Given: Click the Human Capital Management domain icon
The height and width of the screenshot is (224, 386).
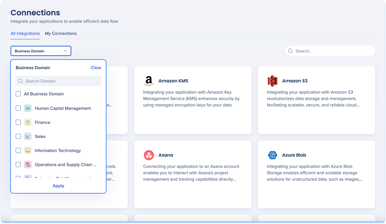Looking at the screenshot, I should coord(28,108).
